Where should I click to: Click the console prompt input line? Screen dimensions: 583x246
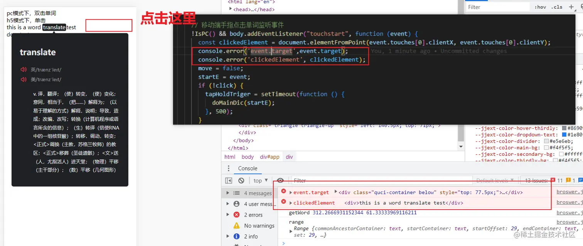click(x=432, y=243)
